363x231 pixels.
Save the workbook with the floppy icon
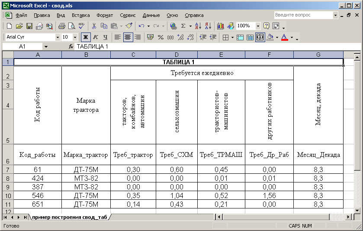(29, 26)
